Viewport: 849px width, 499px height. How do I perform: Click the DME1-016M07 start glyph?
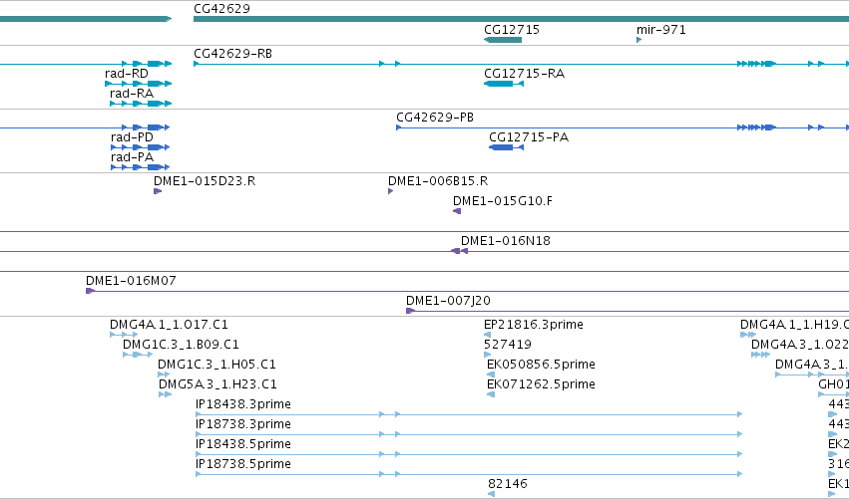91,291
